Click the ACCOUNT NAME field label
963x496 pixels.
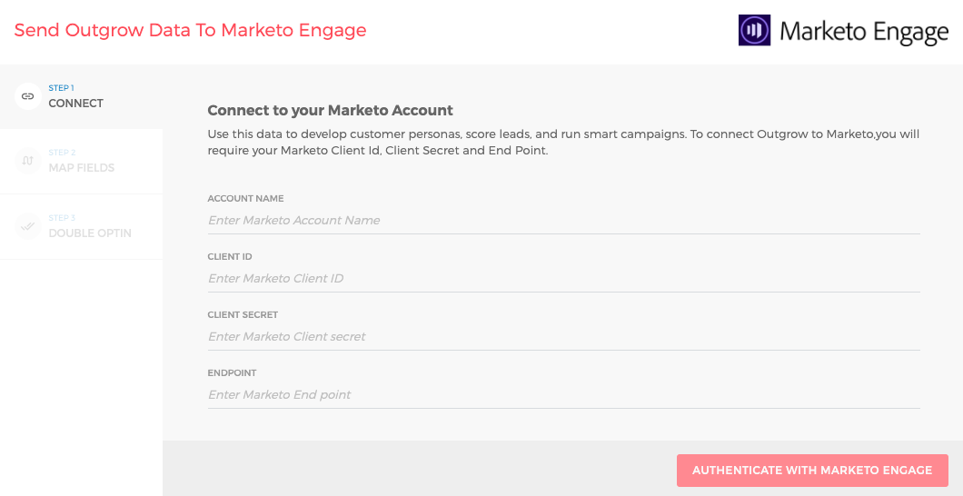click(x=245, y=198)
